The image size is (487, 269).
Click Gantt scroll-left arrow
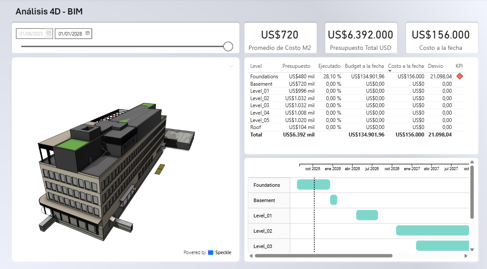point(251,255)
